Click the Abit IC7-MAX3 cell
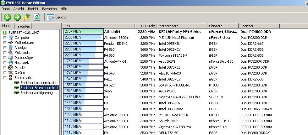This screenshot has width=308, height=135. pos(170,73)
